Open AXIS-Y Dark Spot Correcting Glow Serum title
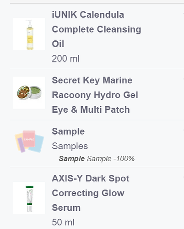 [x=91, y=193]
